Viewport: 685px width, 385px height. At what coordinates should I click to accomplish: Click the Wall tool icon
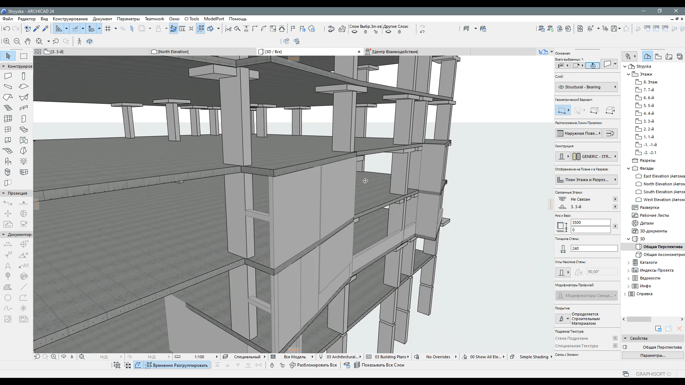pyautogui.click(x=8, y=76)
